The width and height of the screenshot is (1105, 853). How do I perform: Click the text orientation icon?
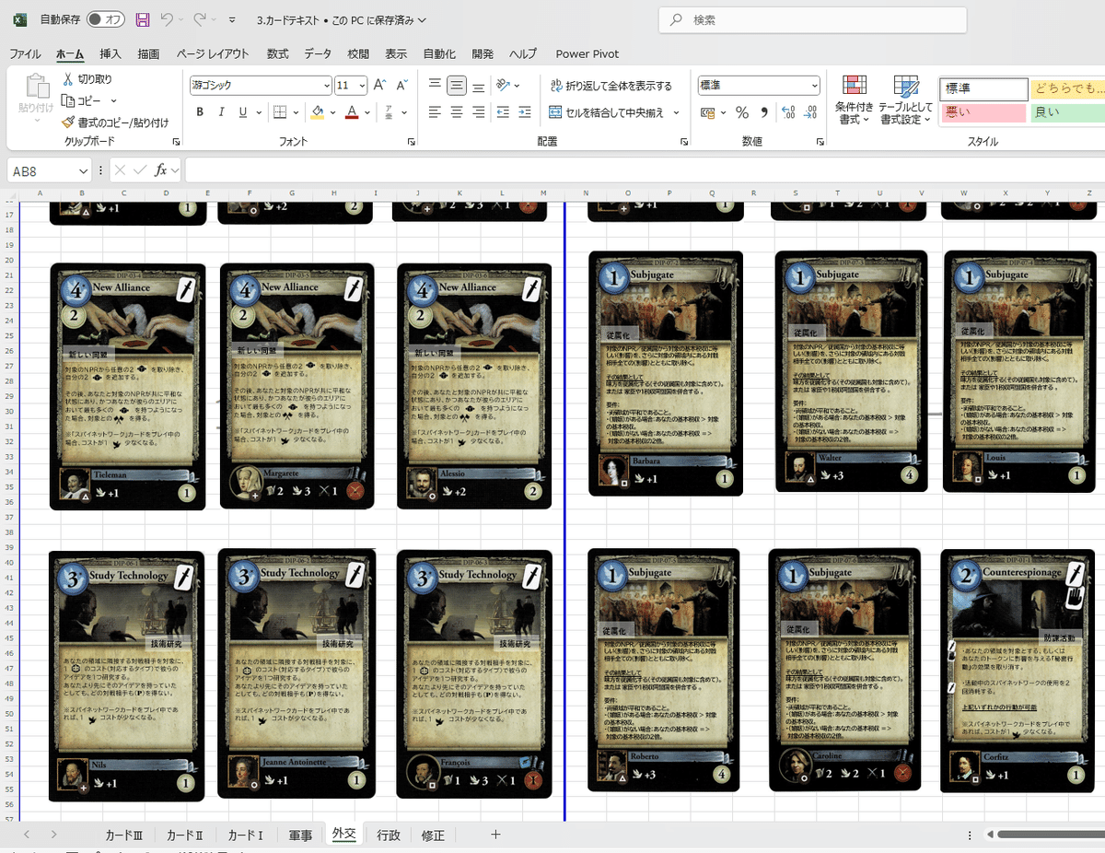[x=503, y=85]
